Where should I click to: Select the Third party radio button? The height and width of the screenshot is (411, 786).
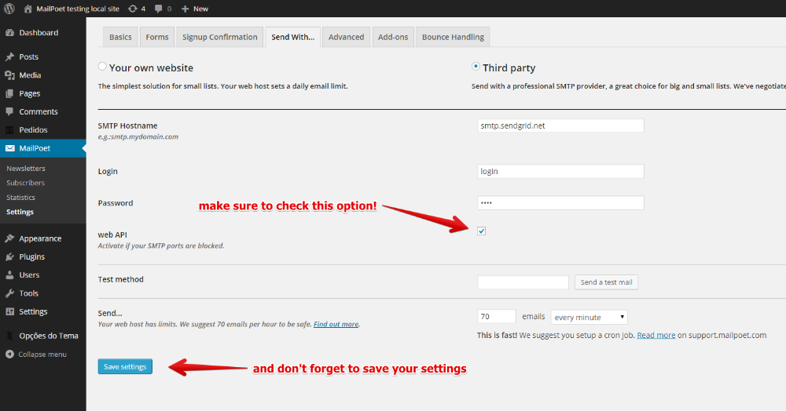click(x=476, y=67)
